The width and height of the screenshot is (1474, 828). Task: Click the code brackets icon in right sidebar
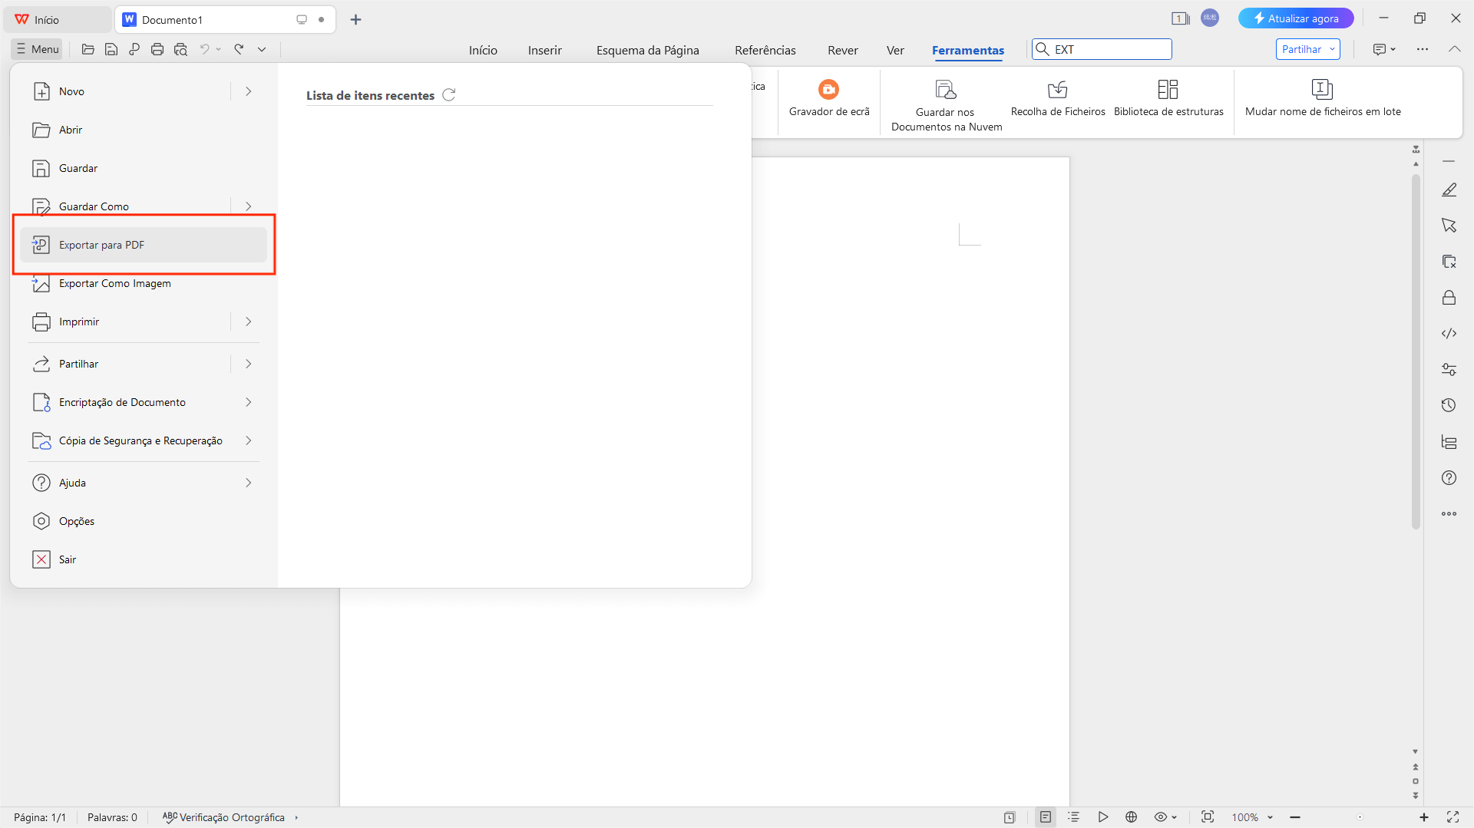(1449, 333)
